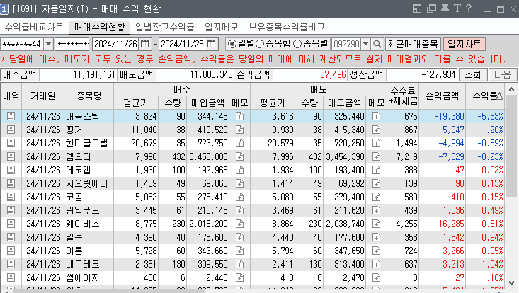This screenshot has height=293, width=519.
Task: Click window number 1 badge icon
Action: [4, 9]
